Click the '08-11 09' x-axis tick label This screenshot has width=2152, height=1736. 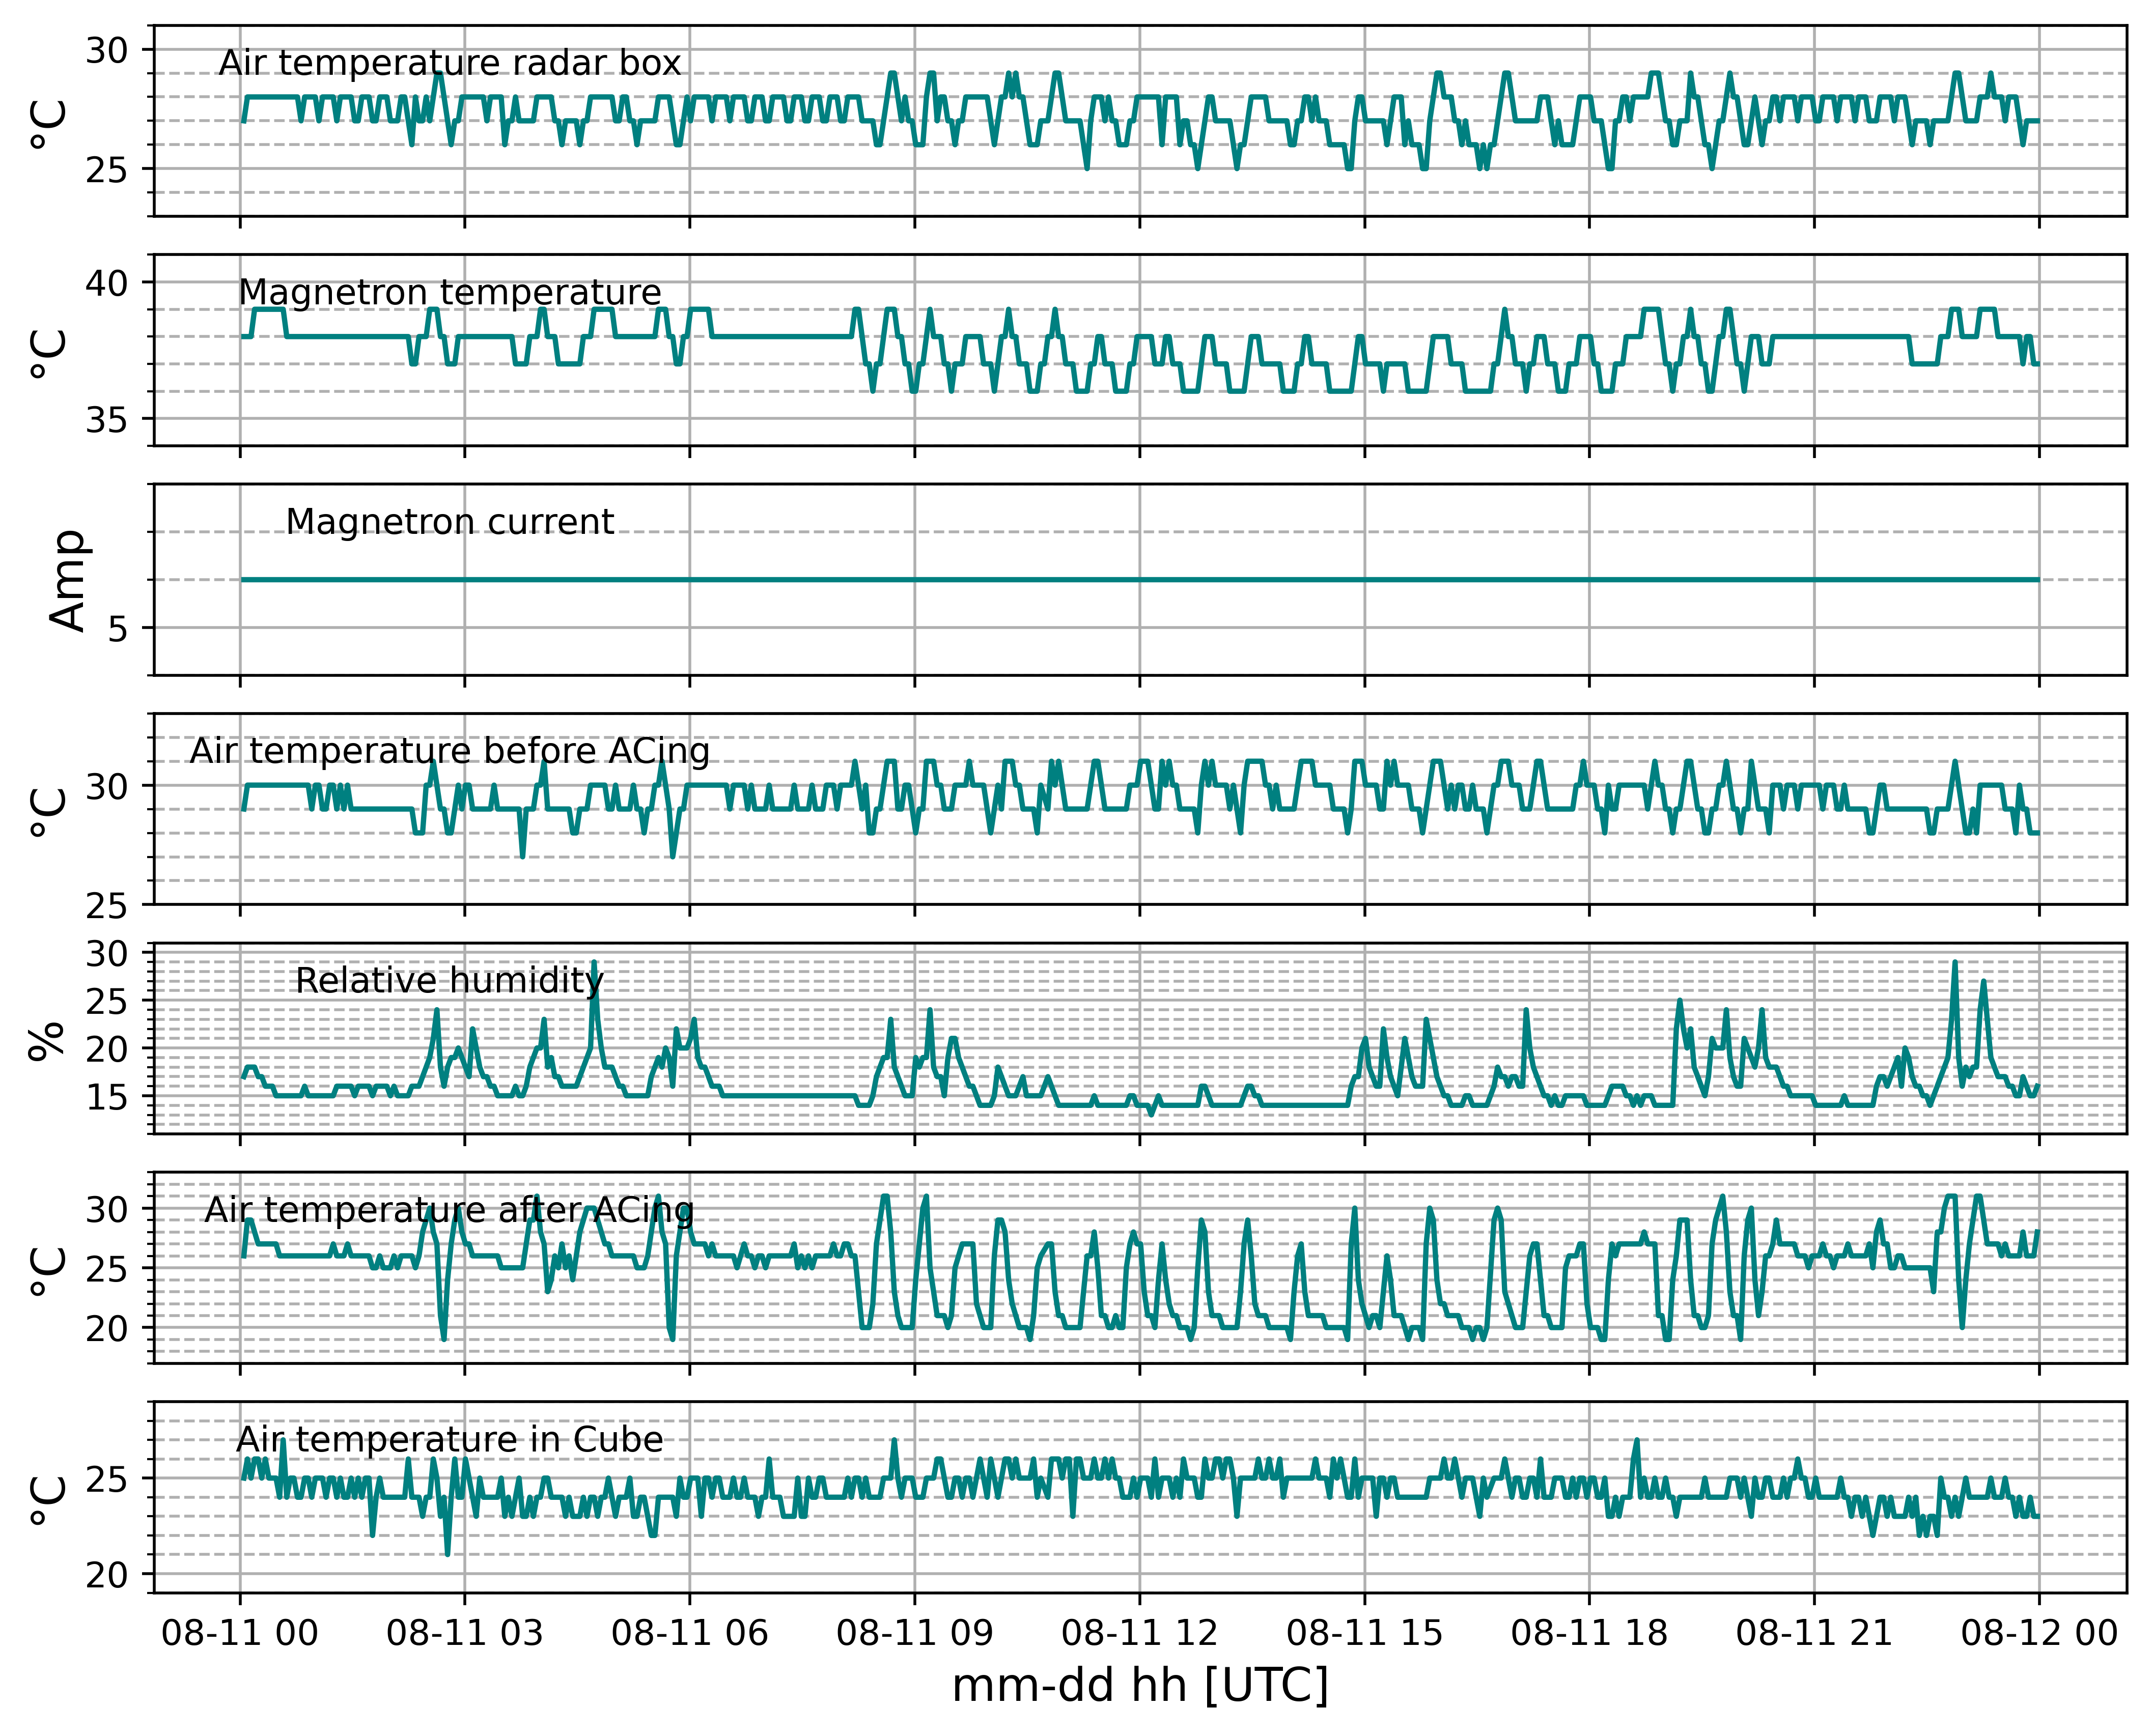pos(914,1633)
